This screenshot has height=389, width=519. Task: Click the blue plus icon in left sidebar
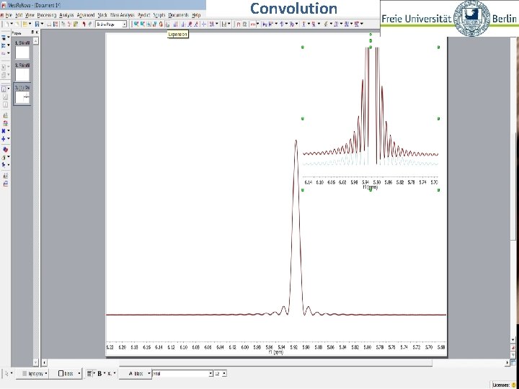click(4, 138)
